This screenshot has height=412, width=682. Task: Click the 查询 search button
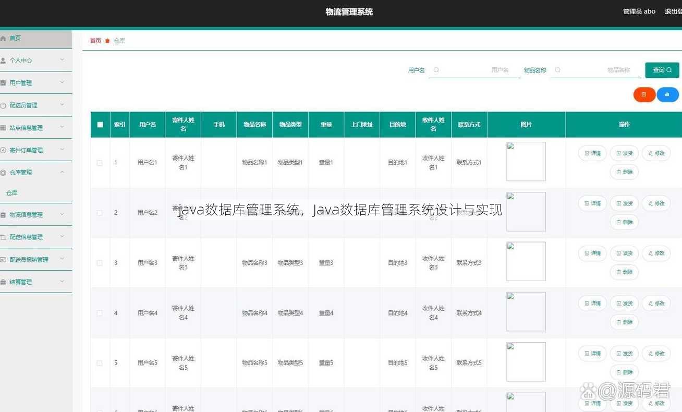(662, 70)
